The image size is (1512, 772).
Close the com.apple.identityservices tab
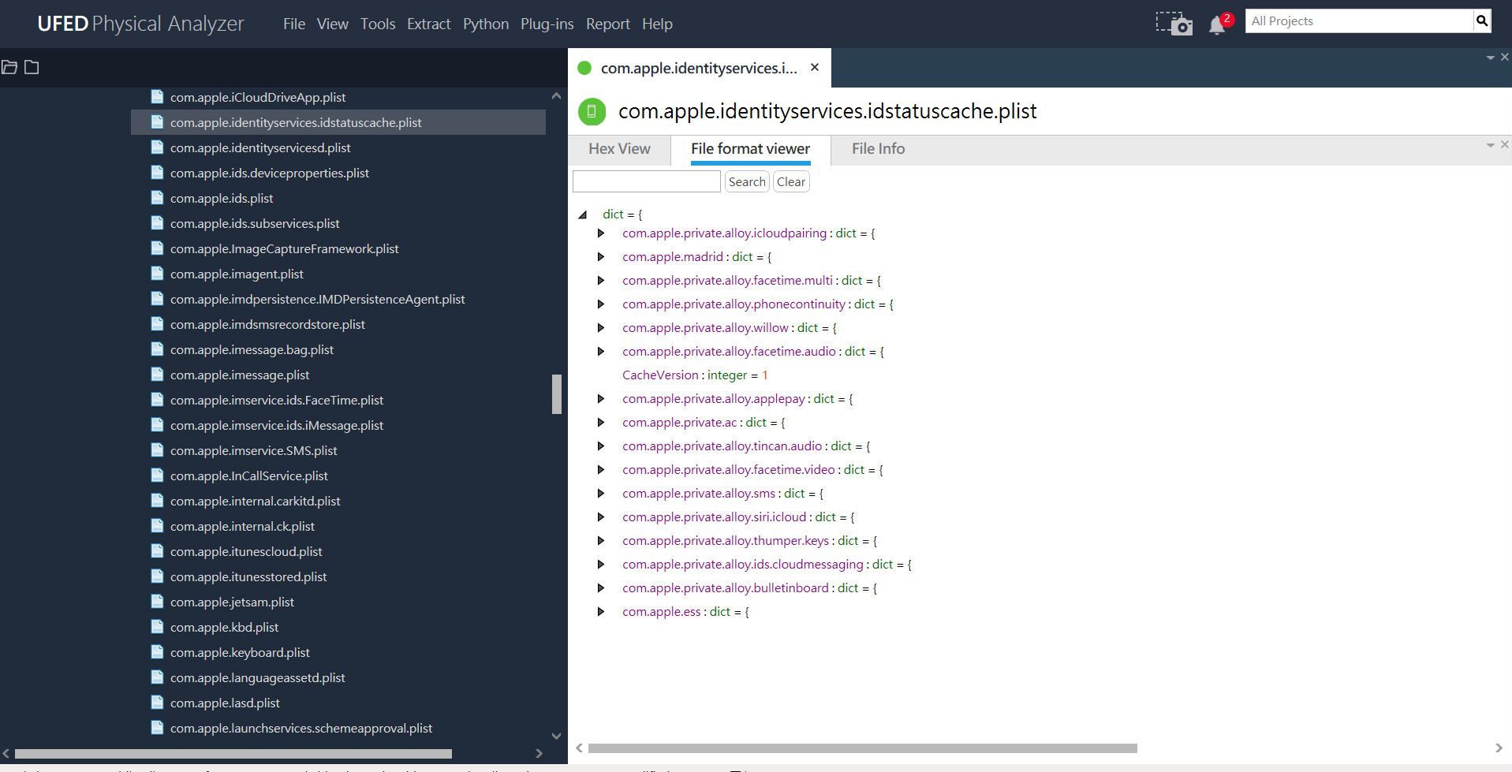(x=815, y=68)
